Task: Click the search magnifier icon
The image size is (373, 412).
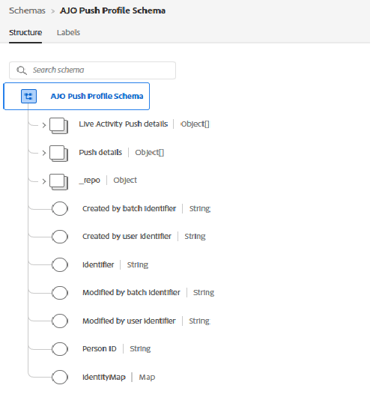Action: pyautogui.click(x=21, y=70)
